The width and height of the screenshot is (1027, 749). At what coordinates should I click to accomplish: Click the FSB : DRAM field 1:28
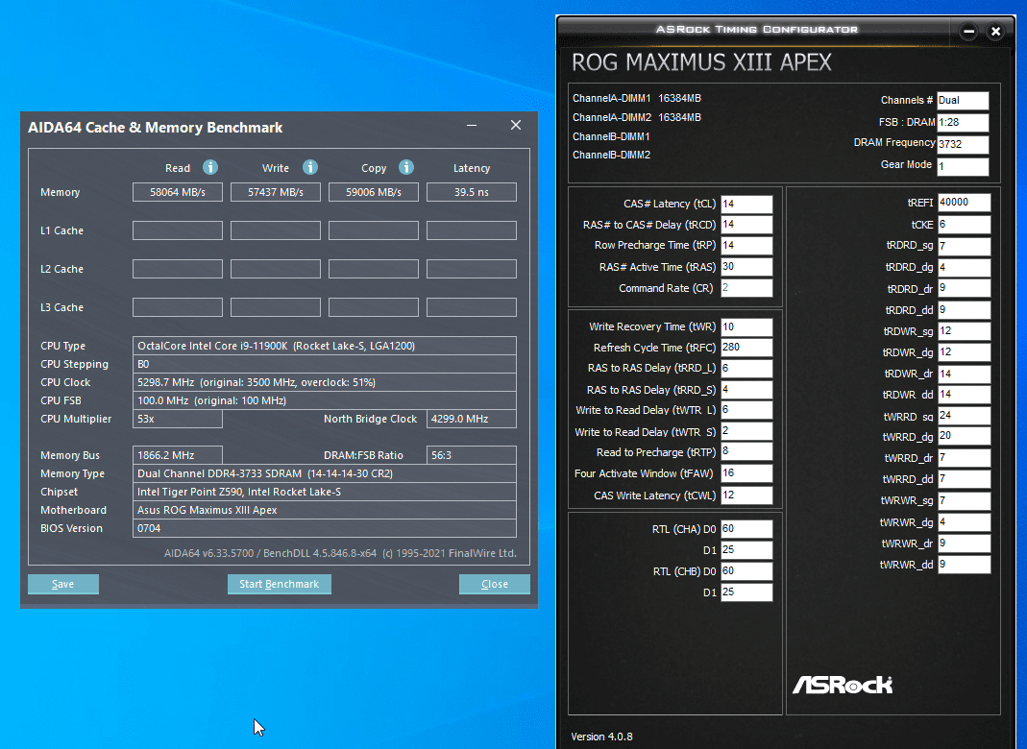[963, 122]
